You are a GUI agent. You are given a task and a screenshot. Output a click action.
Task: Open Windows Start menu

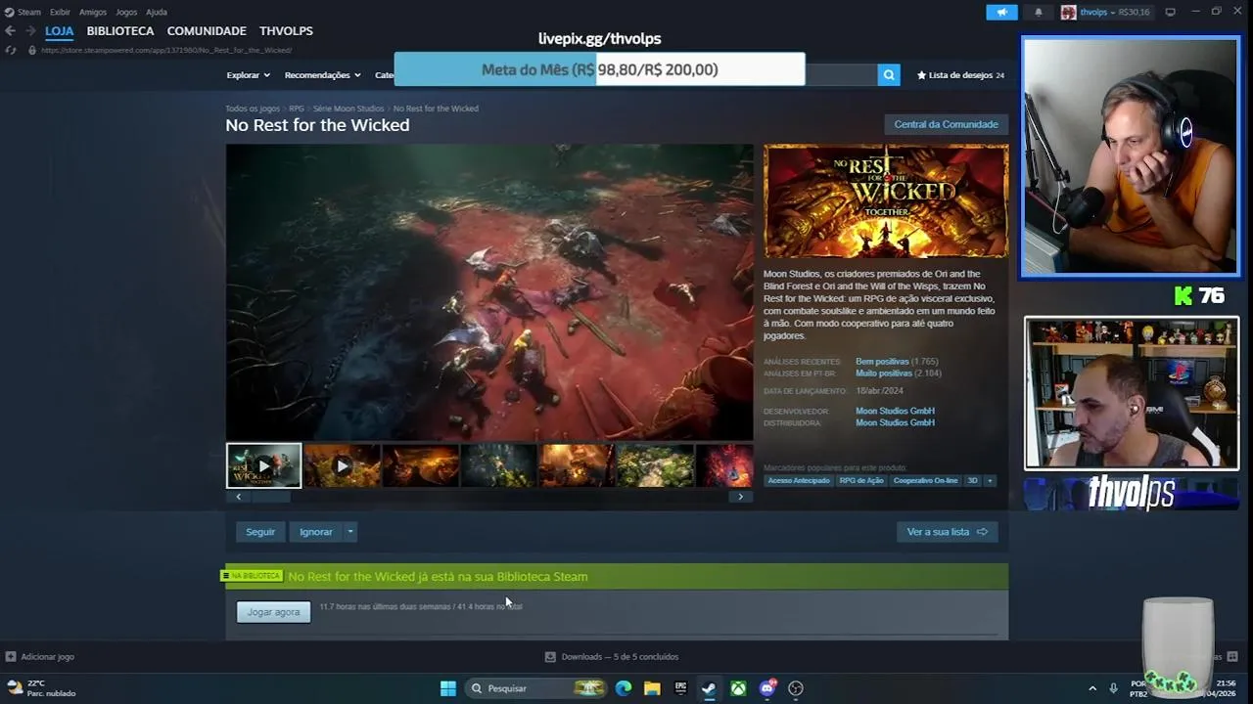click(x=447, y=688)
